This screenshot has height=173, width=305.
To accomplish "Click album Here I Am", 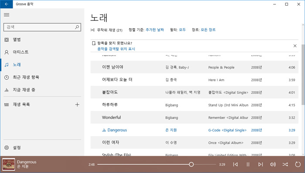I will [216, 80].
